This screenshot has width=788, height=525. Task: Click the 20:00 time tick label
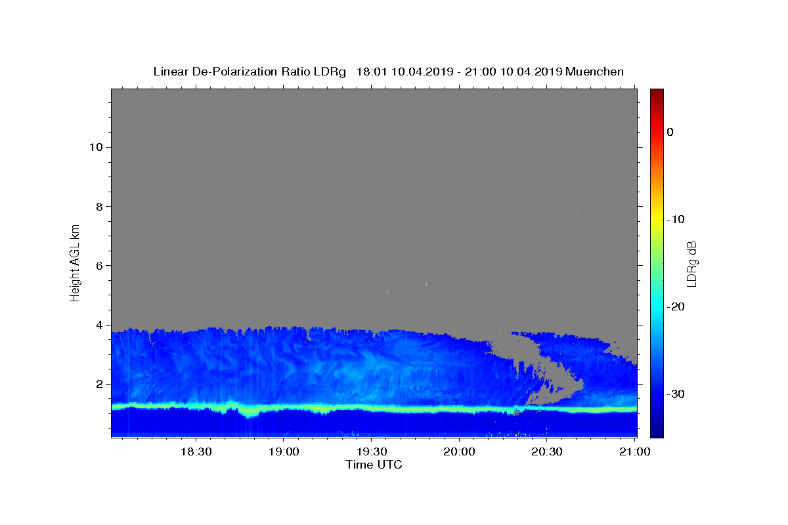459,451
